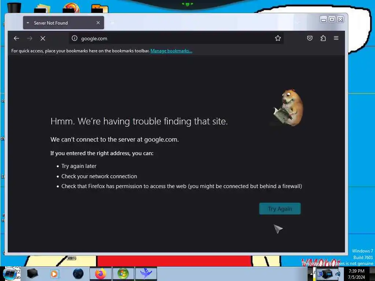Open the volume speaker tray icon
Image resolution: width=375 pixels, height=281 pixels.
pyautogui.click(x=338, y=274)
